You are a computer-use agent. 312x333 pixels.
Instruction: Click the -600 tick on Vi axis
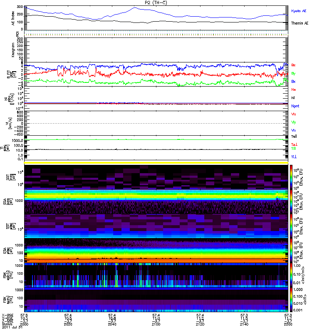coord(18,134)
